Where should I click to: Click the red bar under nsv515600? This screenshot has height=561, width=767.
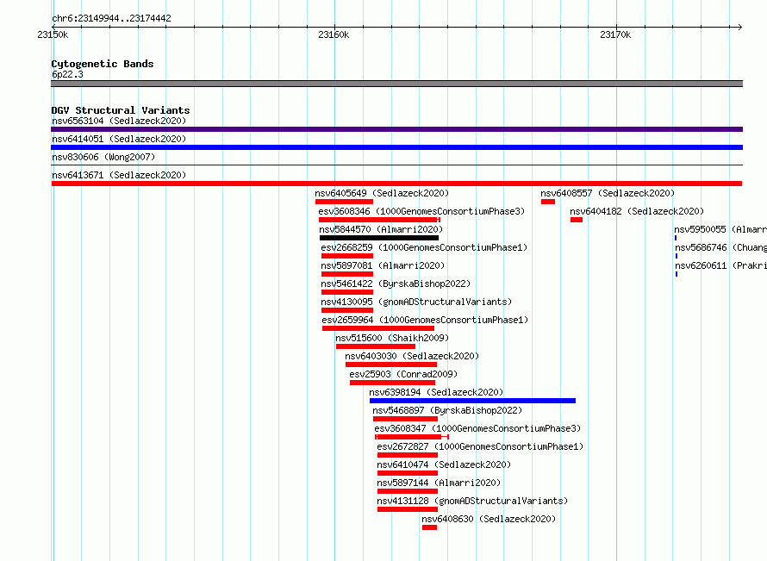point(376,346)
